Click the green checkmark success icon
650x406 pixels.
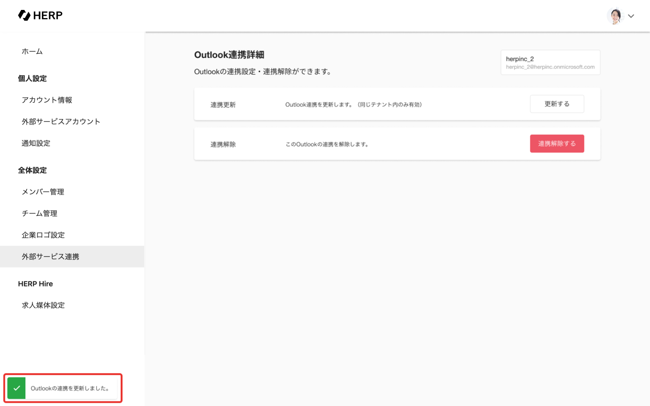point(17,388)
